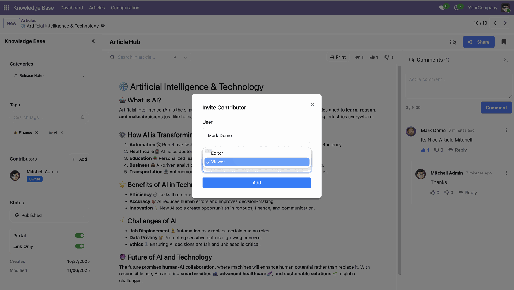Go to the next article record arrow
Screen dimensions: 514x290
(x=505, y=23)
